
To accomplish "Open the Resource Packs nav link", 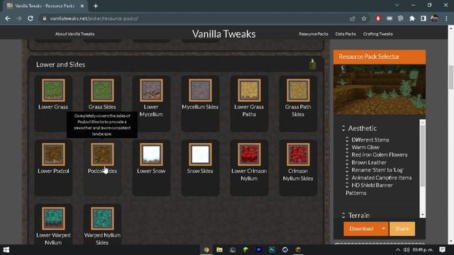I will click(x=314, y=34).
